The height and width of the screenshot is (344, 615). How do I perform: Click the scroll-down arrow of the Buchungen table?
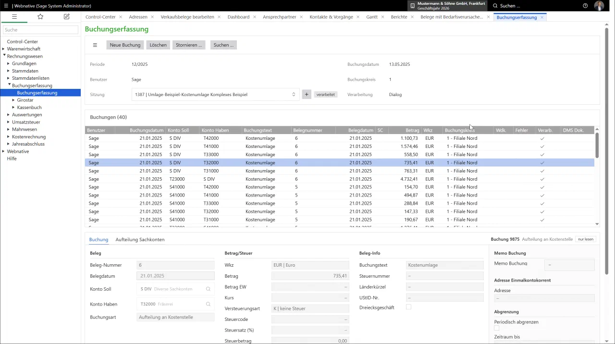[597, 224]
